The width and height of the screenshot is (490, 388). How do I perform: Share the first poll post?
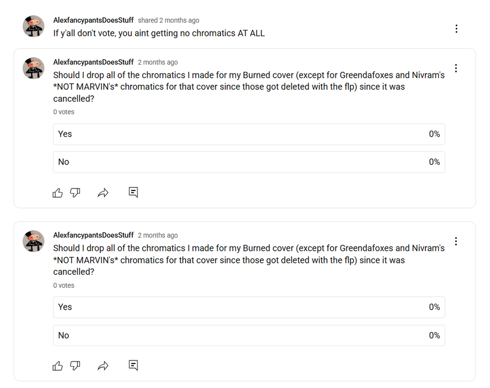click(x=103, y=193)
